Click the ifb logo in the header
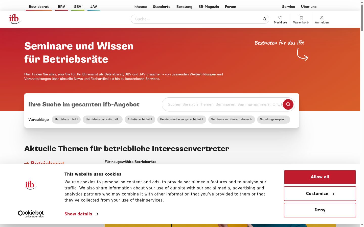 point(15,19)
